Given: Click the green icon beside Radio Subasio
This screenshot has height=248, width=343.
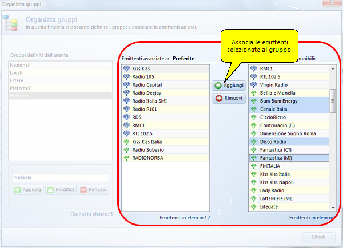Looking at the screenshot, I should coord(126,150).
